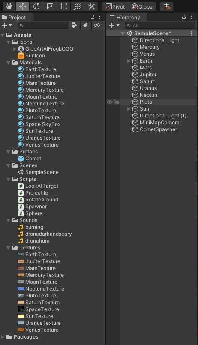Toggle Pivot/Center handle position
Image resolution: width=198 pixels, height=345 pixels.
pyautogui.click(x=115, y=6)
